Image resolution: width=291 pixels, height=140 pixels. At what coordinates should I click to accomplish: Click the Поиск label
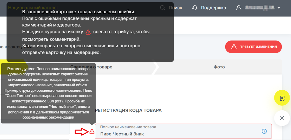click(175, 8)
